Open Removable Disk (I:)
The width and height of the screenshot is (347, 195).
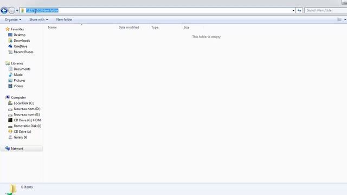(x=28, y=126)
